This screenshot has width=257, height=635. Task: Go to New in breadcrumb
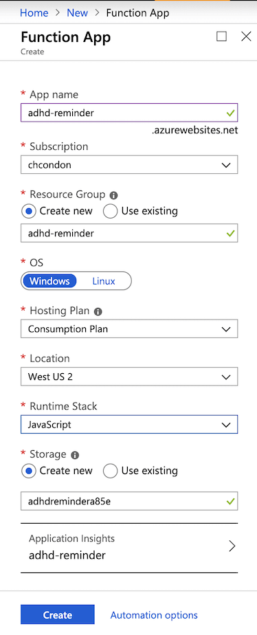coord(77,13)
